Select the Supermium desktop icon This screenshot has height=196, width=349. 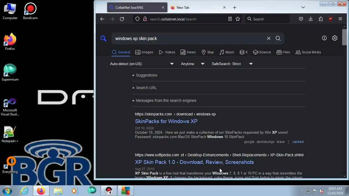tap(10, 73)
